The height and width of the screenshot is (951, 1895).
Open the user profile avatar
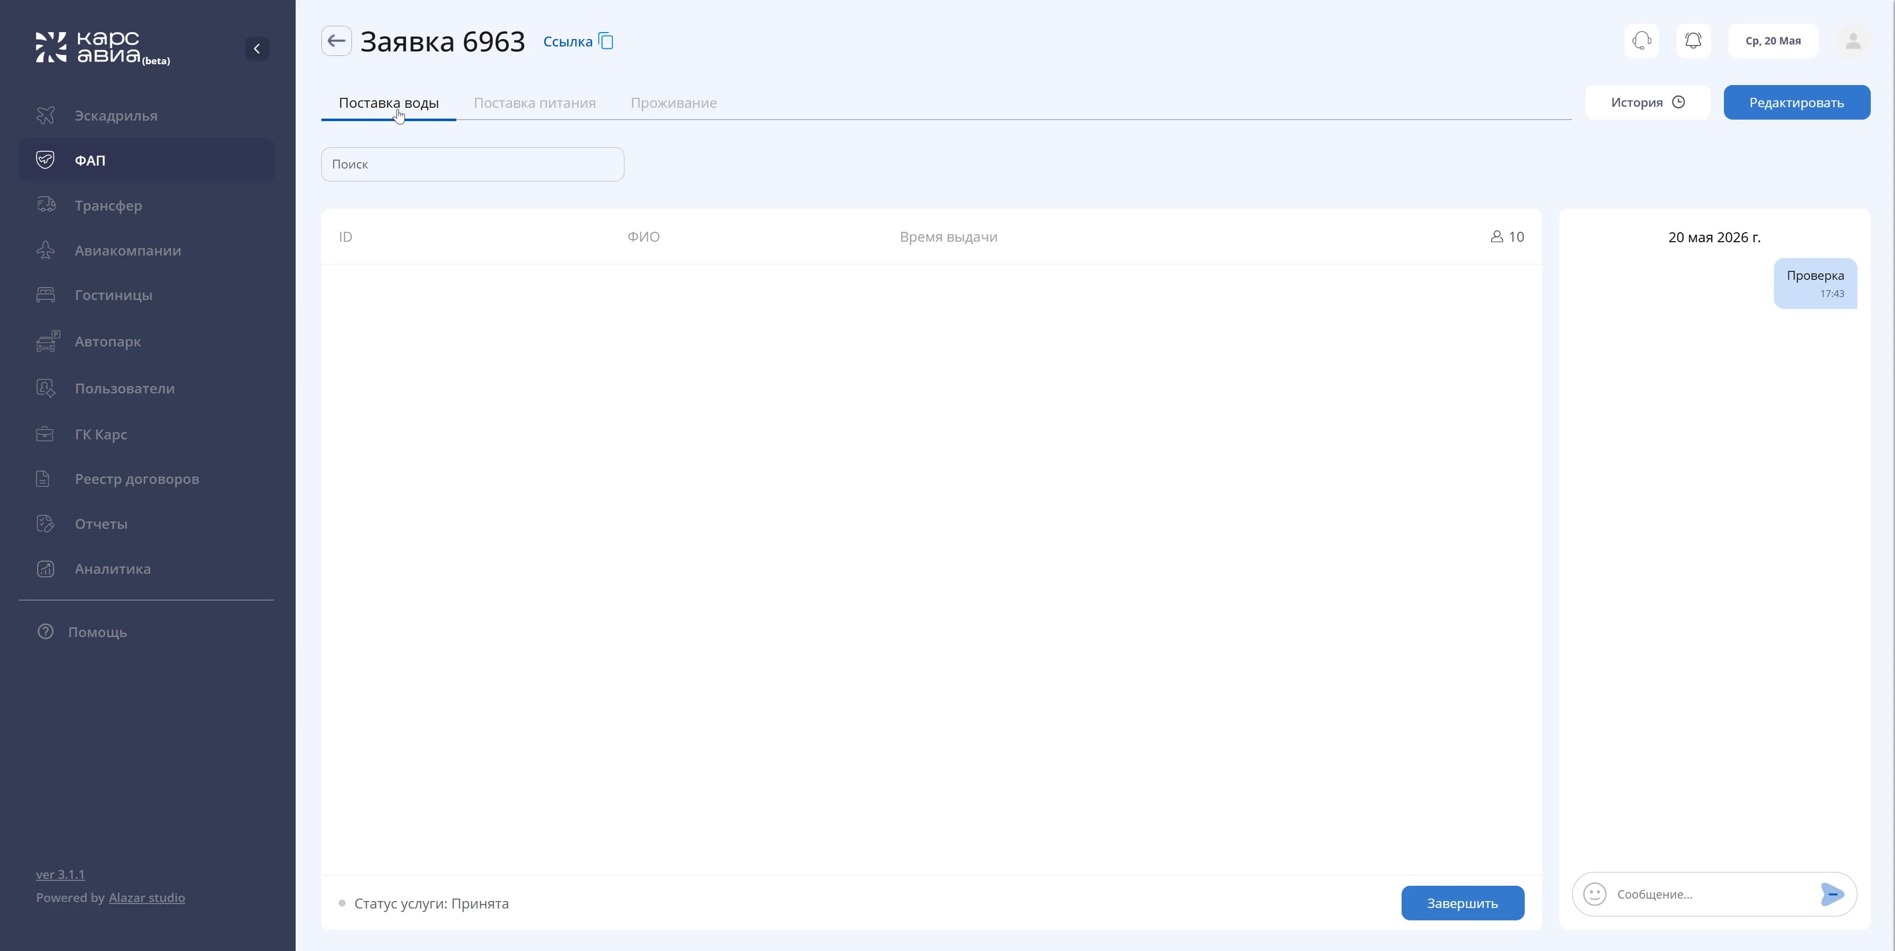(x=1853, y=41)
